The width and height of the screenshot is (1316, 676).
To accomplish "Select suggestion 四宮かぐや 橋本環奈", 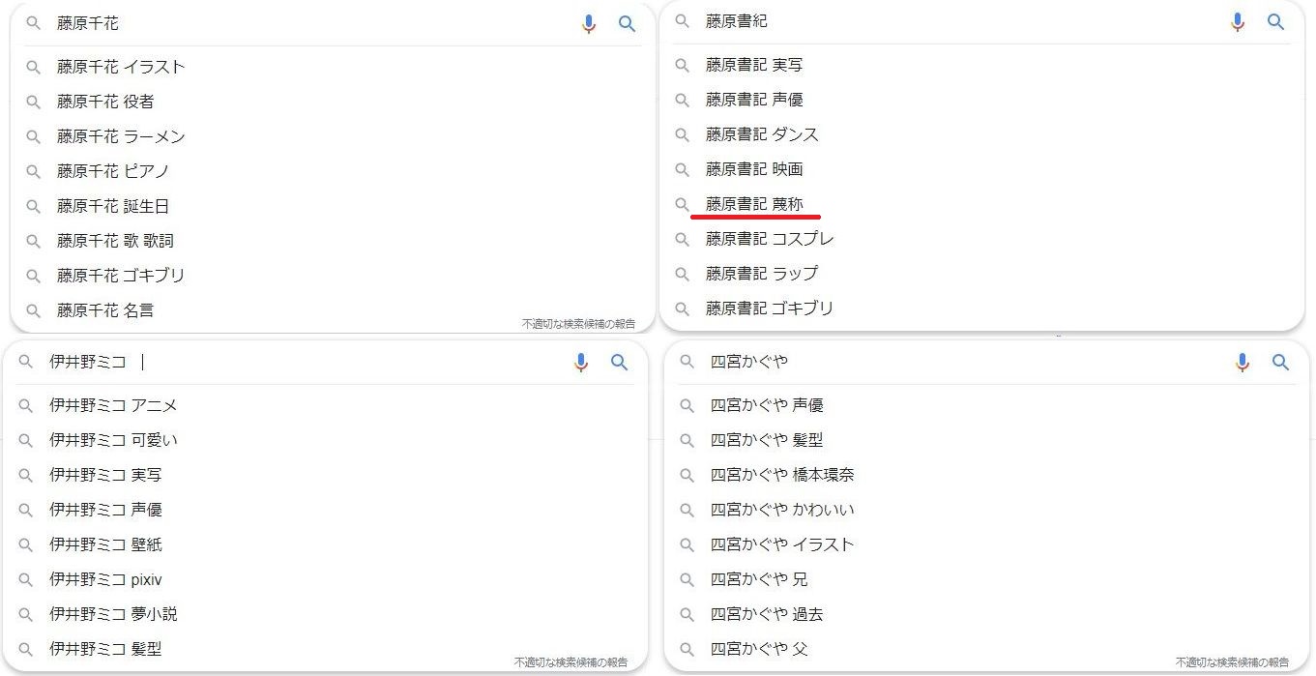I will pos(782,475).
